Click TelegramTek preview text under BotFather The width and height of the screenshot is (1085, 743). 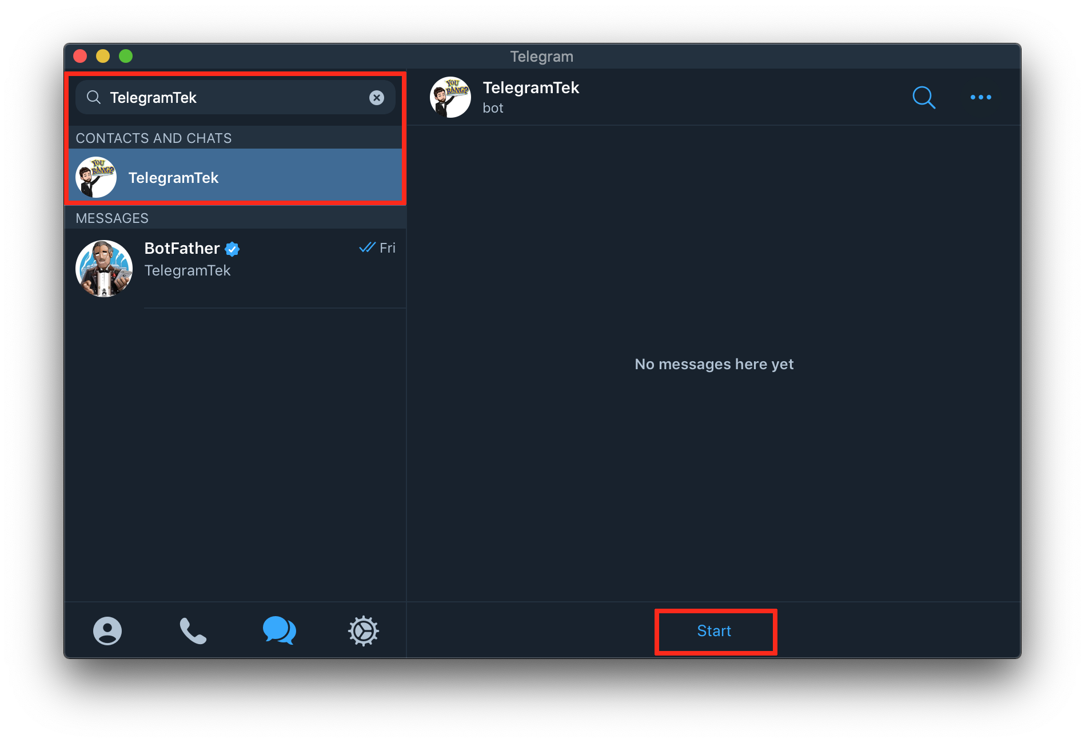pyautogui.click(x=188, y=270)
